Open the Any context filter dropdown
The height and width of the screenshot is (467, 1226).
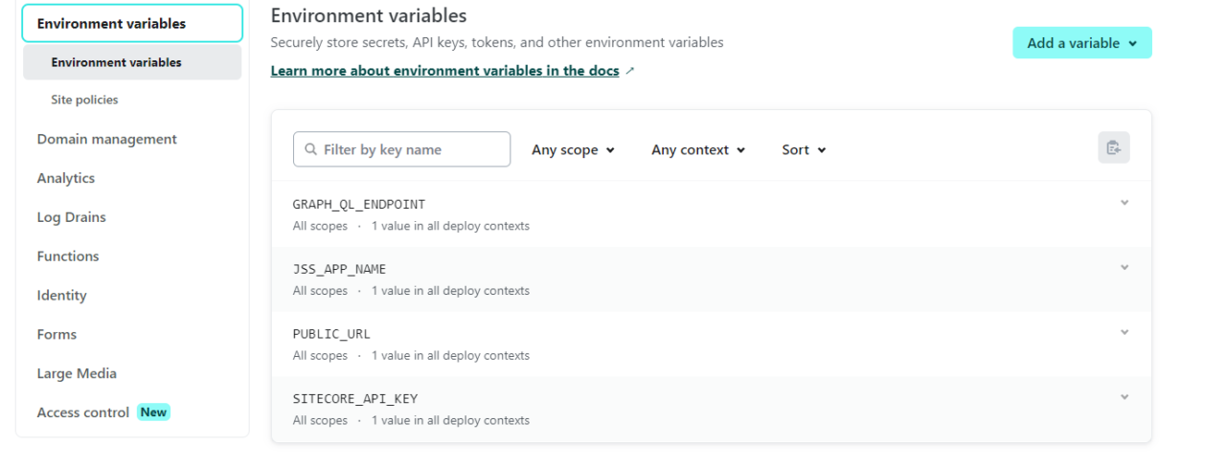tap(697, 150)
